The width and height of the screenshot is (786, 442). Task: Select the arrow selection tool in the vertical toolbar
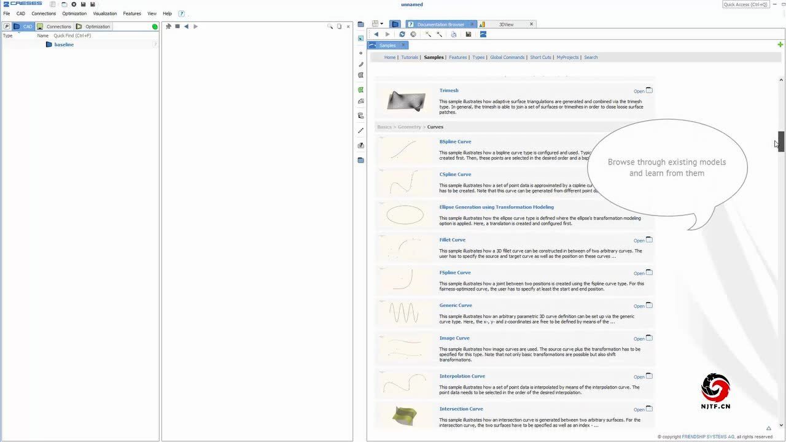tap(360, 38)
